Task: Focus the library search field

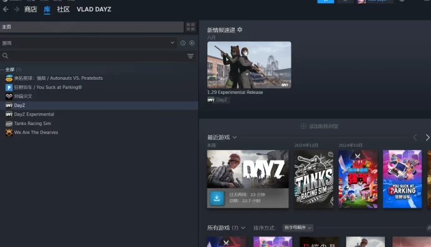Action: pyautogui.click(x=93, y=56)
